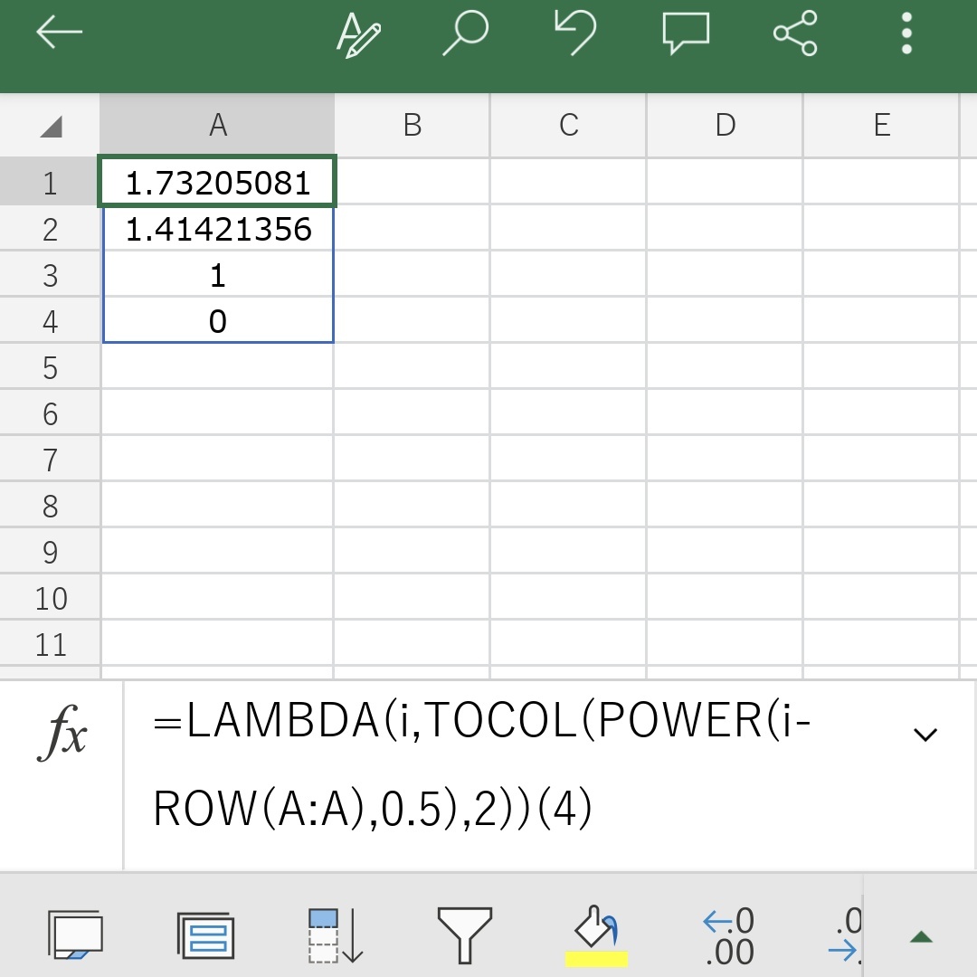
Task: Select column C header
Action: pyautogui.click(x=568, y=125)
